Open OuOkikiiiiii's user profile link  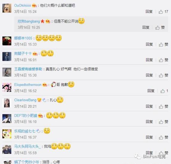[x=23, y=5]
